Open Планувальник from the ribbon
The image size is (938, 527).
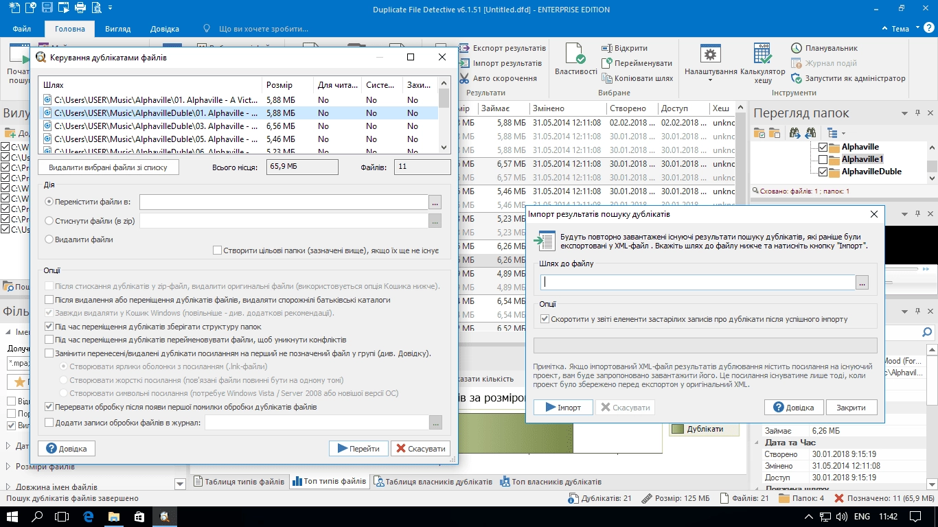click(824, 49)
